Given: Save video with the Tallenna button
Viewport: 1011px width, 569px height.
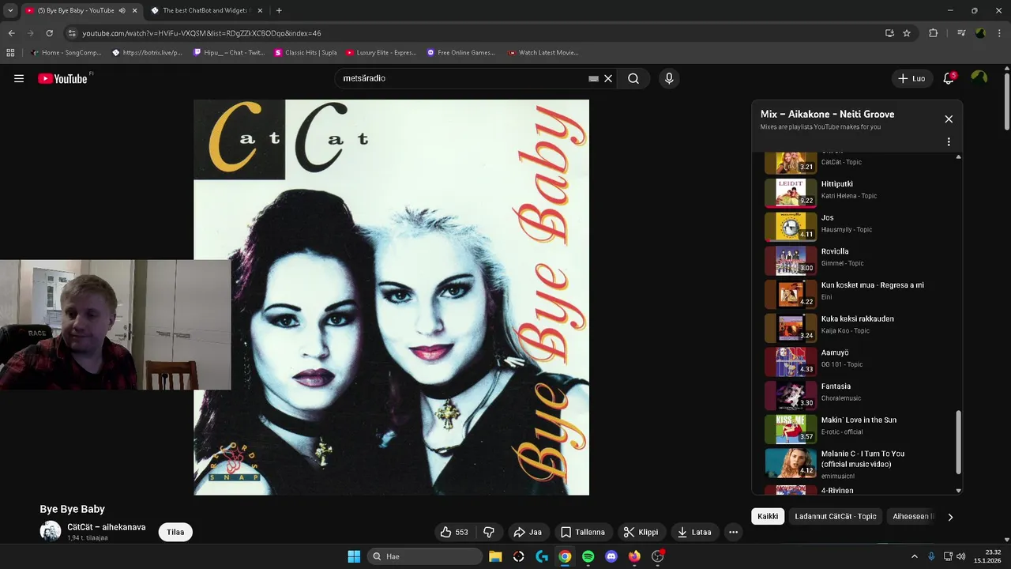Looking at the screenshot, I should (x=582, y=532).
